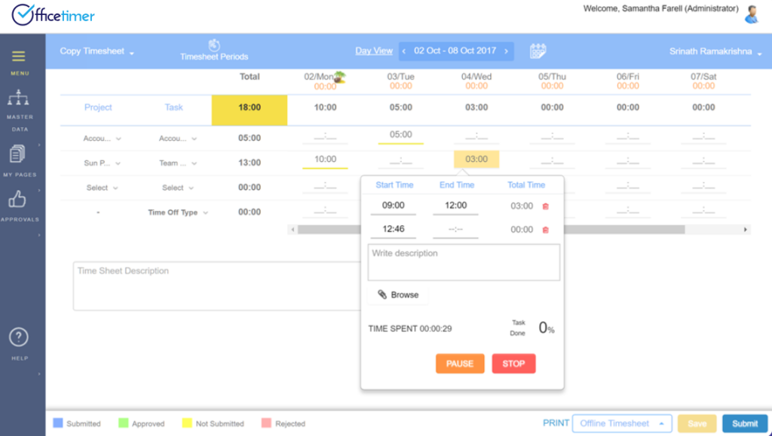Open the project Select dropdown
The width and height of the screenshot is (772, 436).
[102, 188]
